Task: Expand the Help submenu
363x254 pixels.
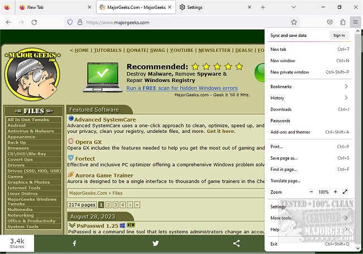Action: pos(309,229)
